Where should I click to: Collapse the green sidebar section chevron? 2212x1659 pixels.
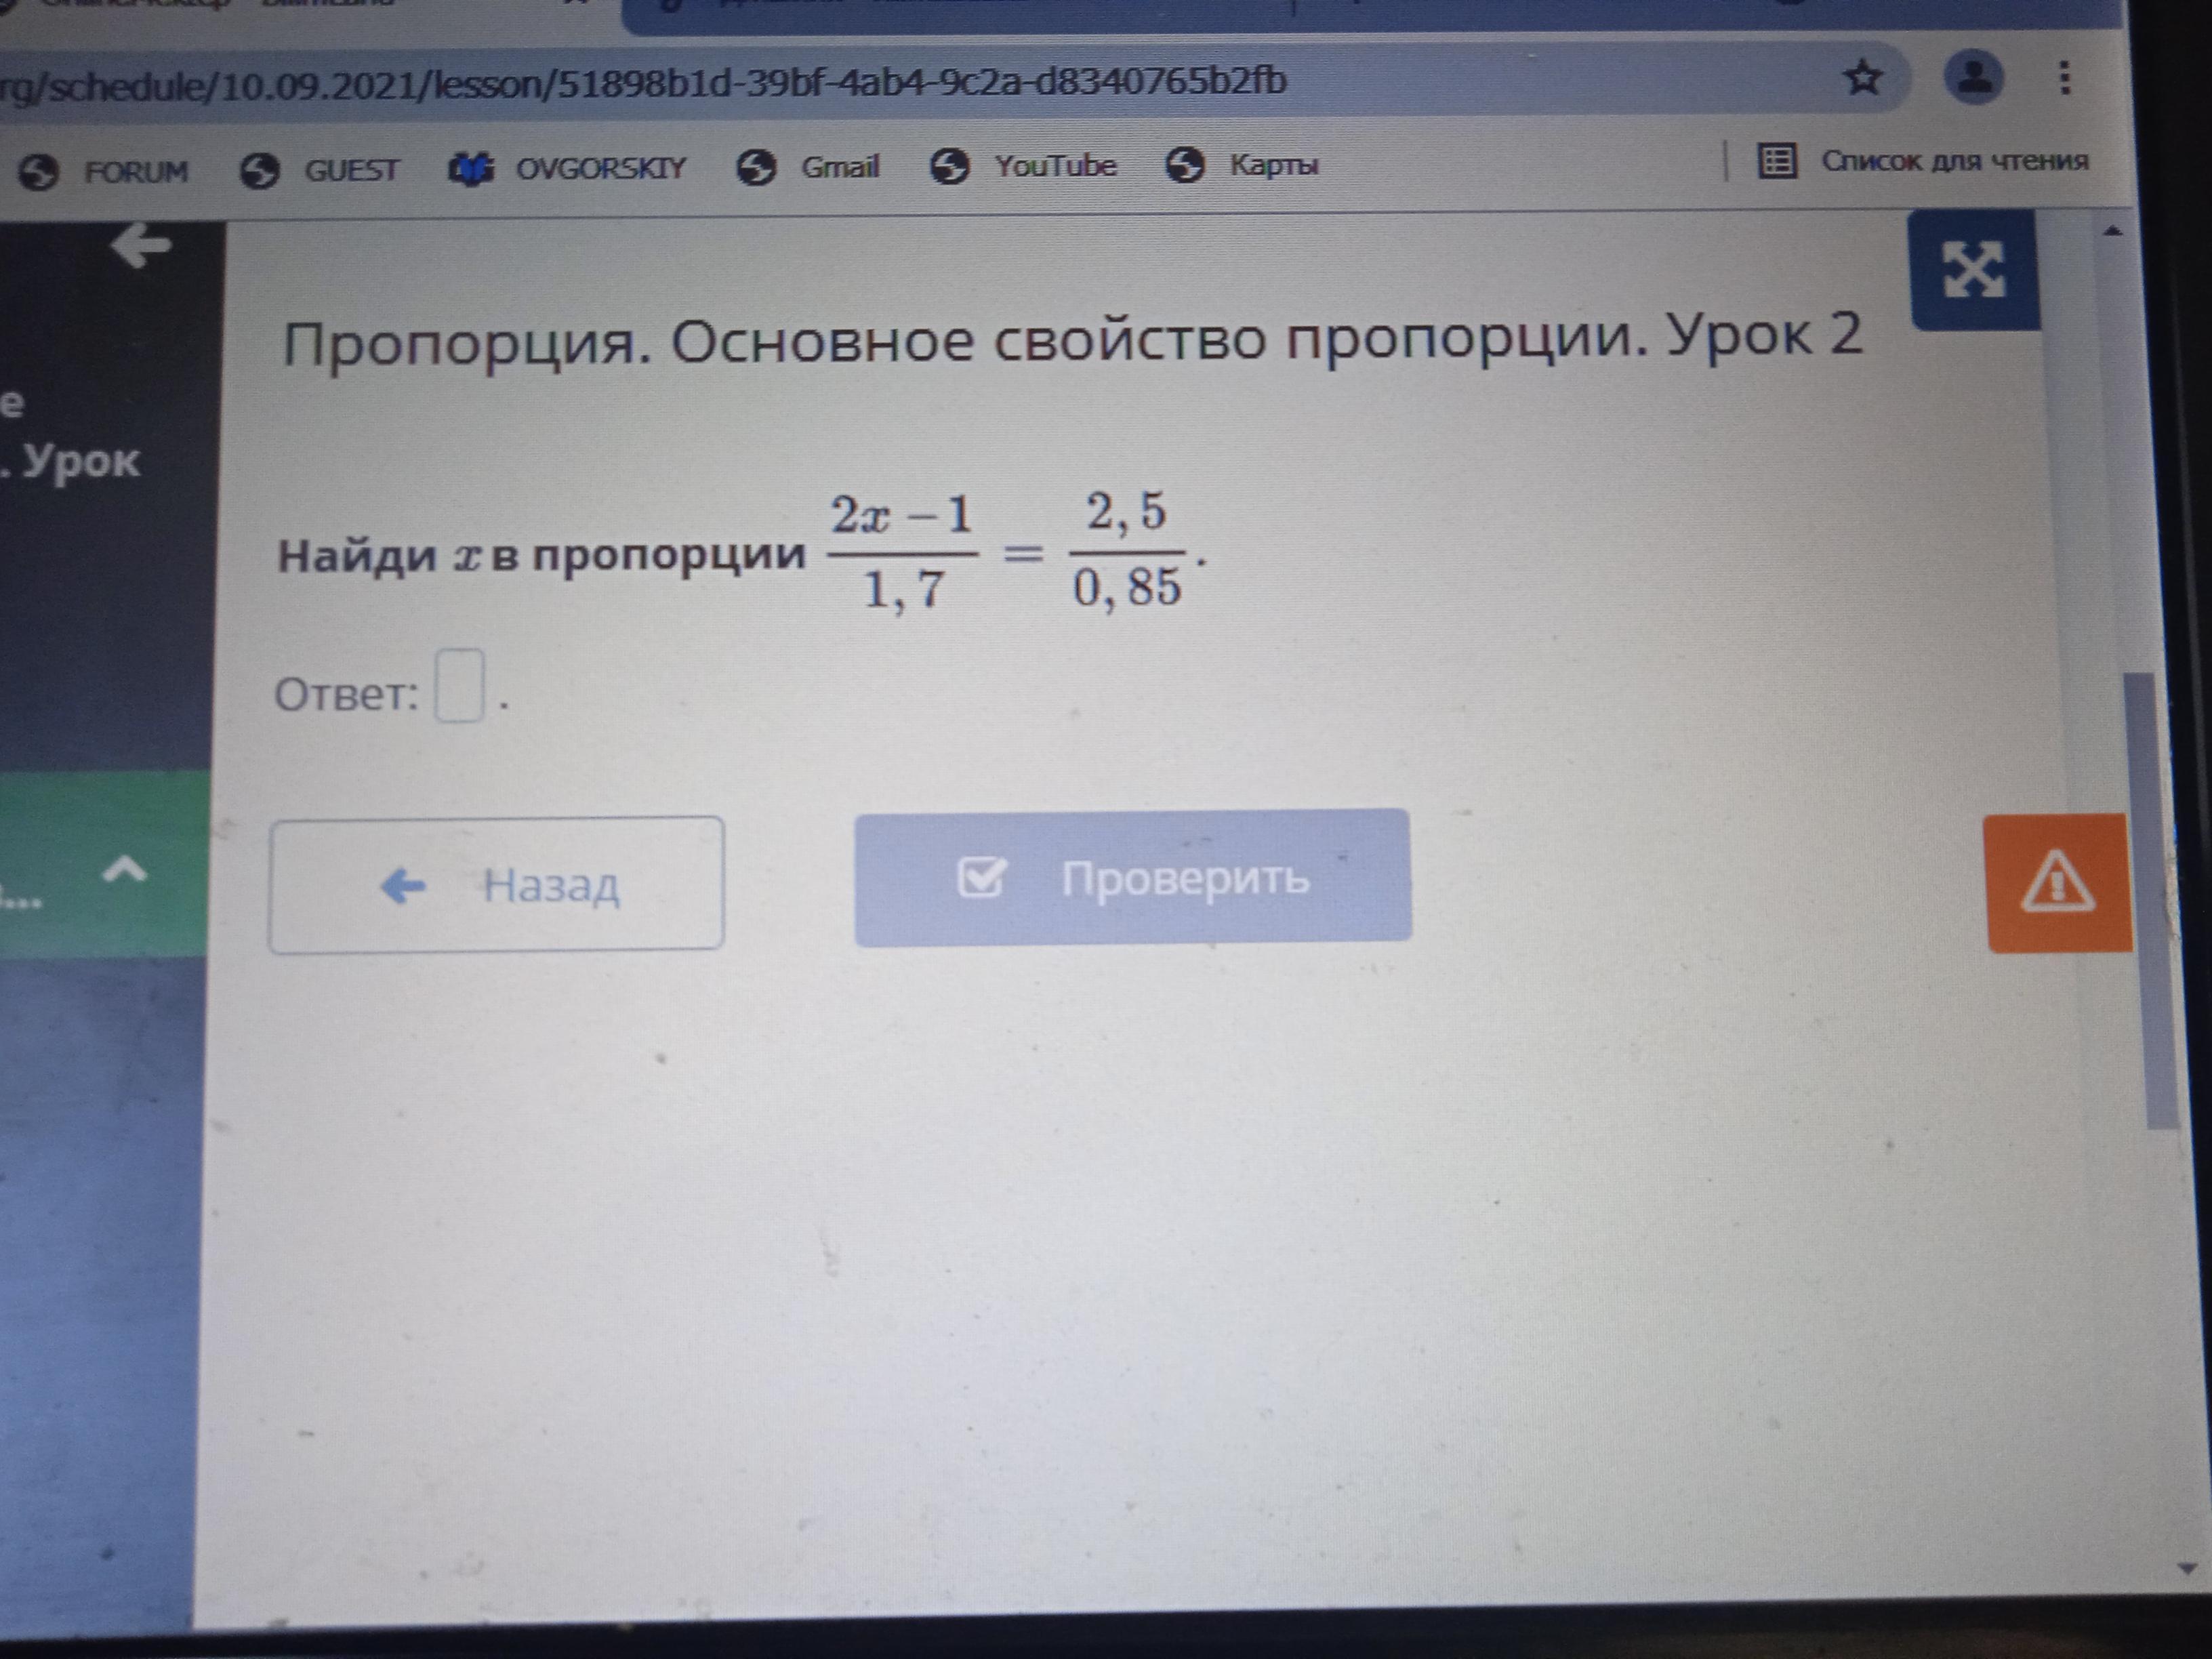(125, 870)
